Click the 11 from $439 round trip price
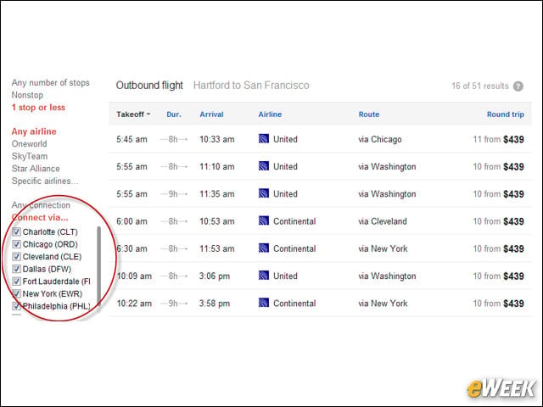Image resolution: width=543 pixels, height=407 pixels. coord(498,139)
